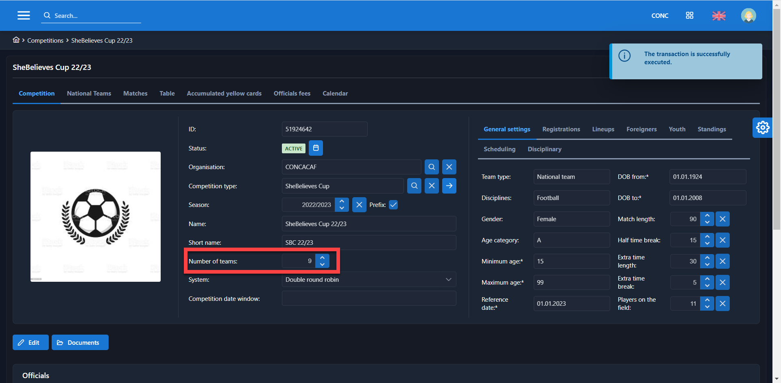
Task: Open the hamburger navigation menu
Action: [24, 15]
